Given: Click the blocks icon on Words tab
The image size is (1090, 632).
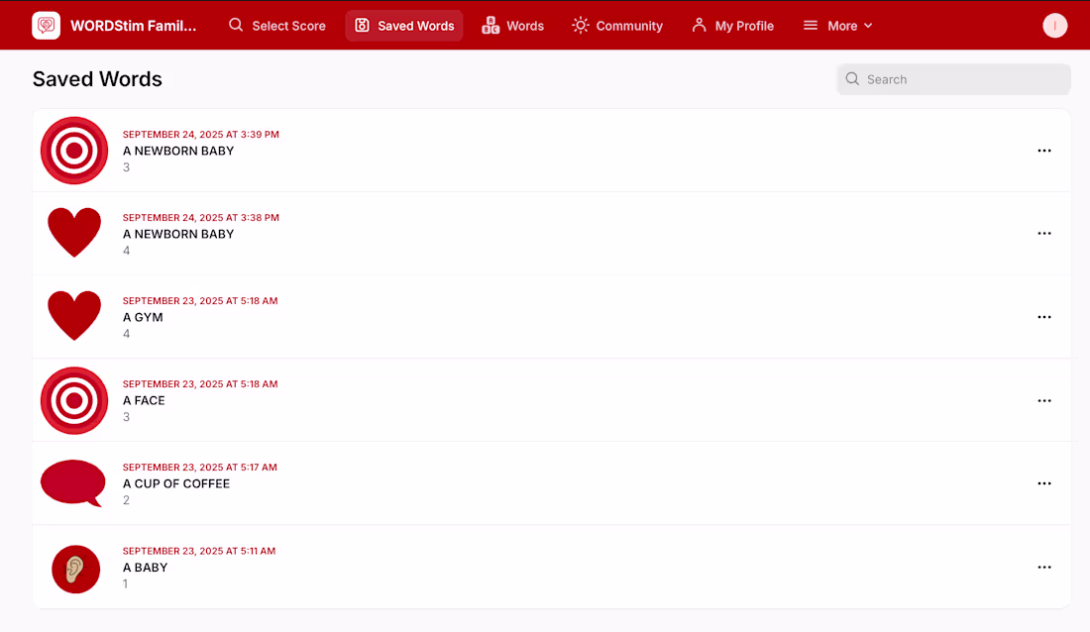Looking at the screenshot, I should (490, 25).
